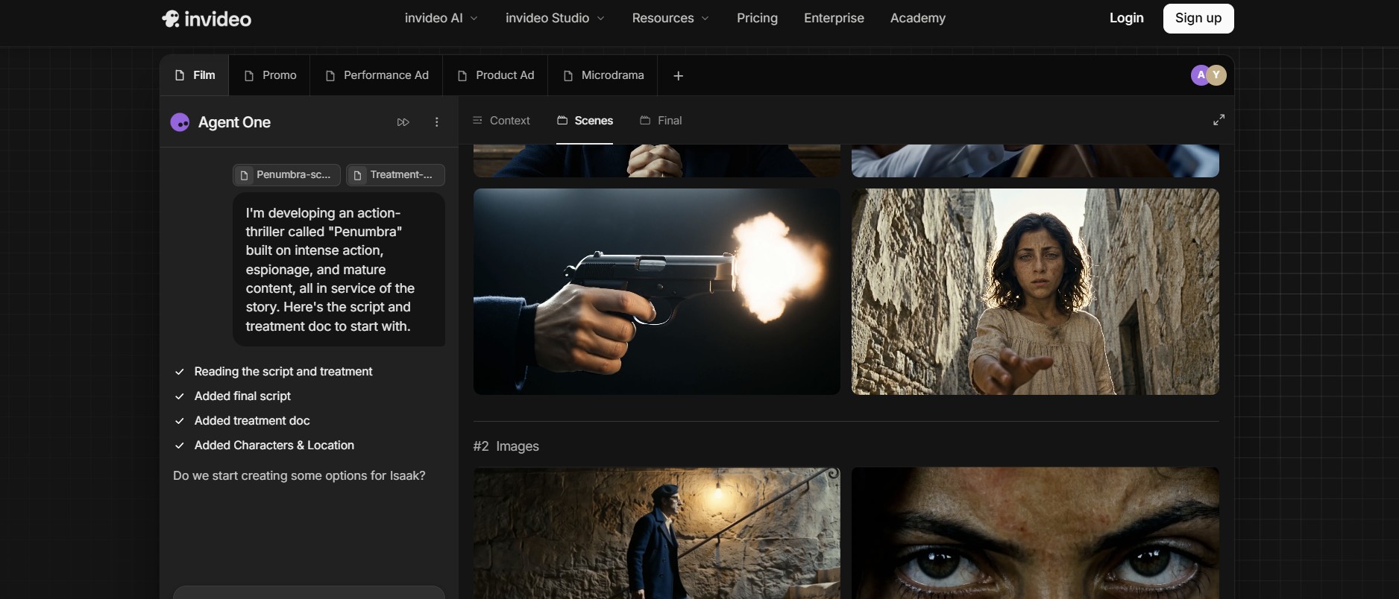Click the invideo logo
Image resolution: width=1399 pixels, height=599 pixels.
pyautogui.click(x=207, y=19)
